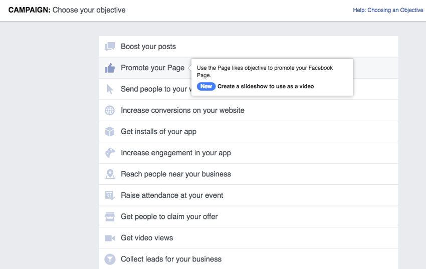426x269 pixels.
Task: Click Create a slideshow to use as a video
Action: point(266,86)
